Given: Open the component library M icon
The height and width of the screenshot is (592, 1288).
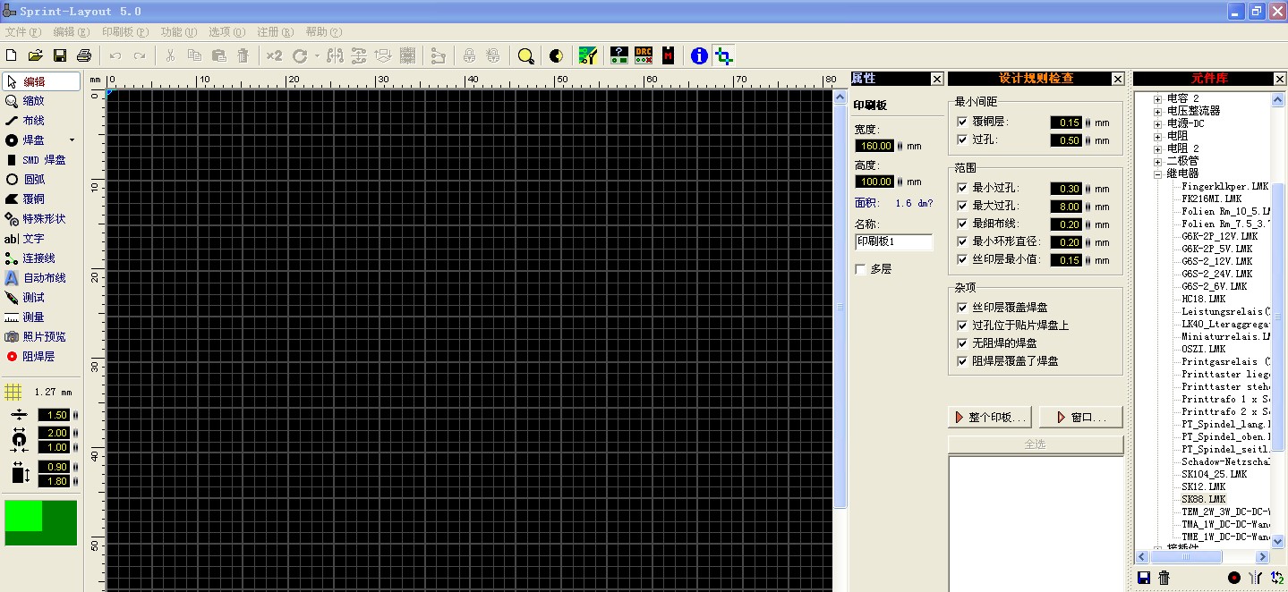Looking at the screenshot, I should tap(668, 55).
